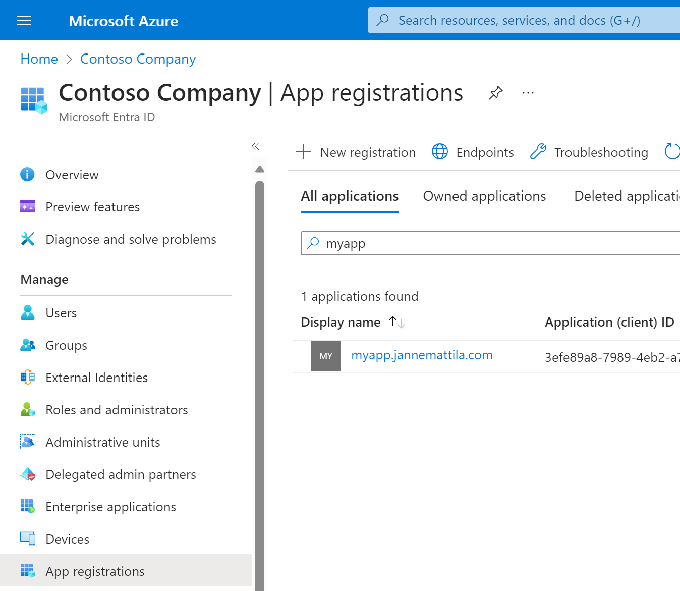Focus the search resources, services, and docs box

[524, 20]
